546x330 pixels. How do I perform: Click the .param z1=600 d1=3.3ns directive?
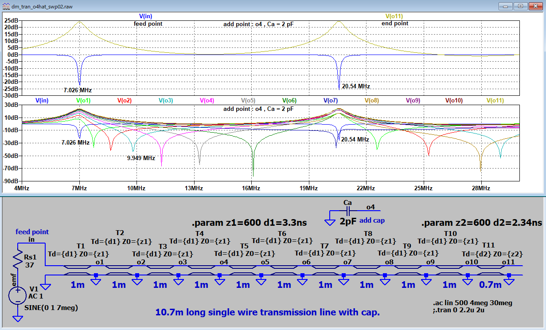[249, 222]
